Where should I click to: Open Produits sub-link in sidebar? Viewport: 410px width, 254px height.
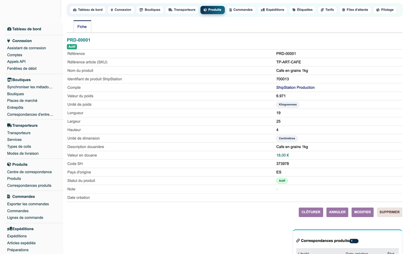(14, 179)
